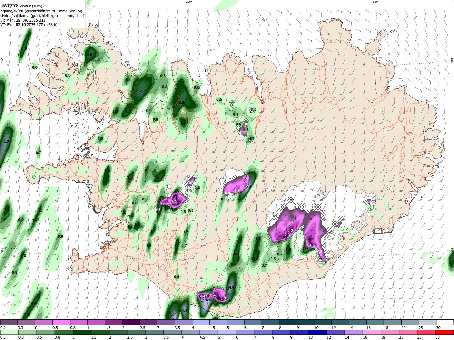Click the '3.3' snow value label

tap(312, 245)
